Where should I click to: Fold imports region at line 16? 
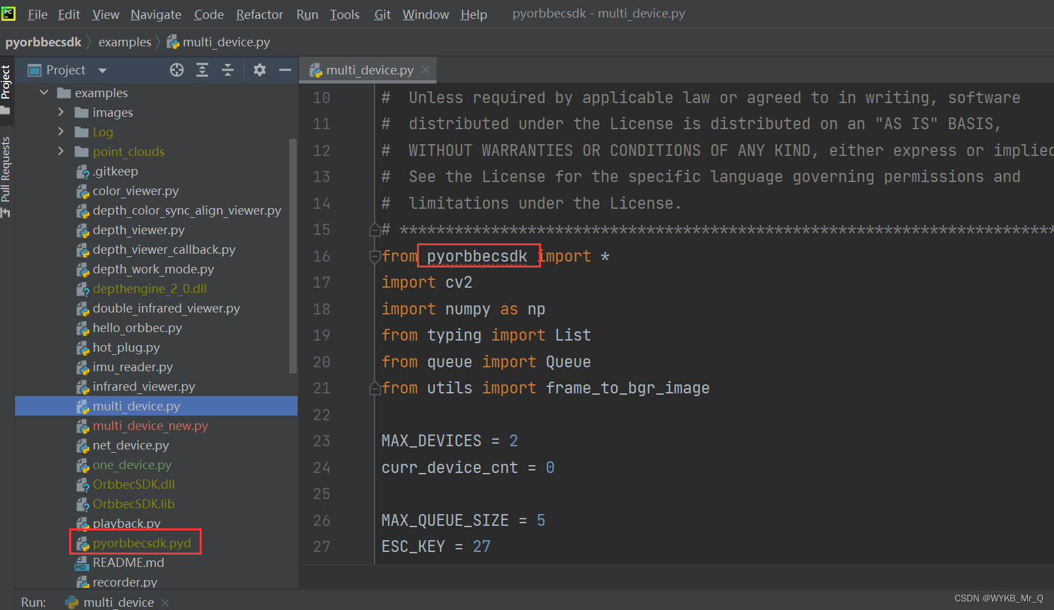pyautogui.click(x=375, y=256)
